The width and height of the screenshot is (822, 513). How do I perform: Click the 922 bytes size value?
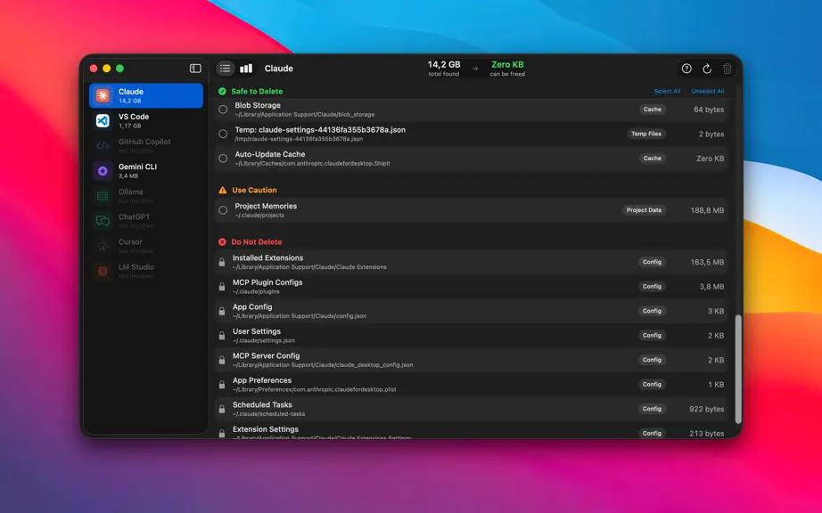point(706,409)
